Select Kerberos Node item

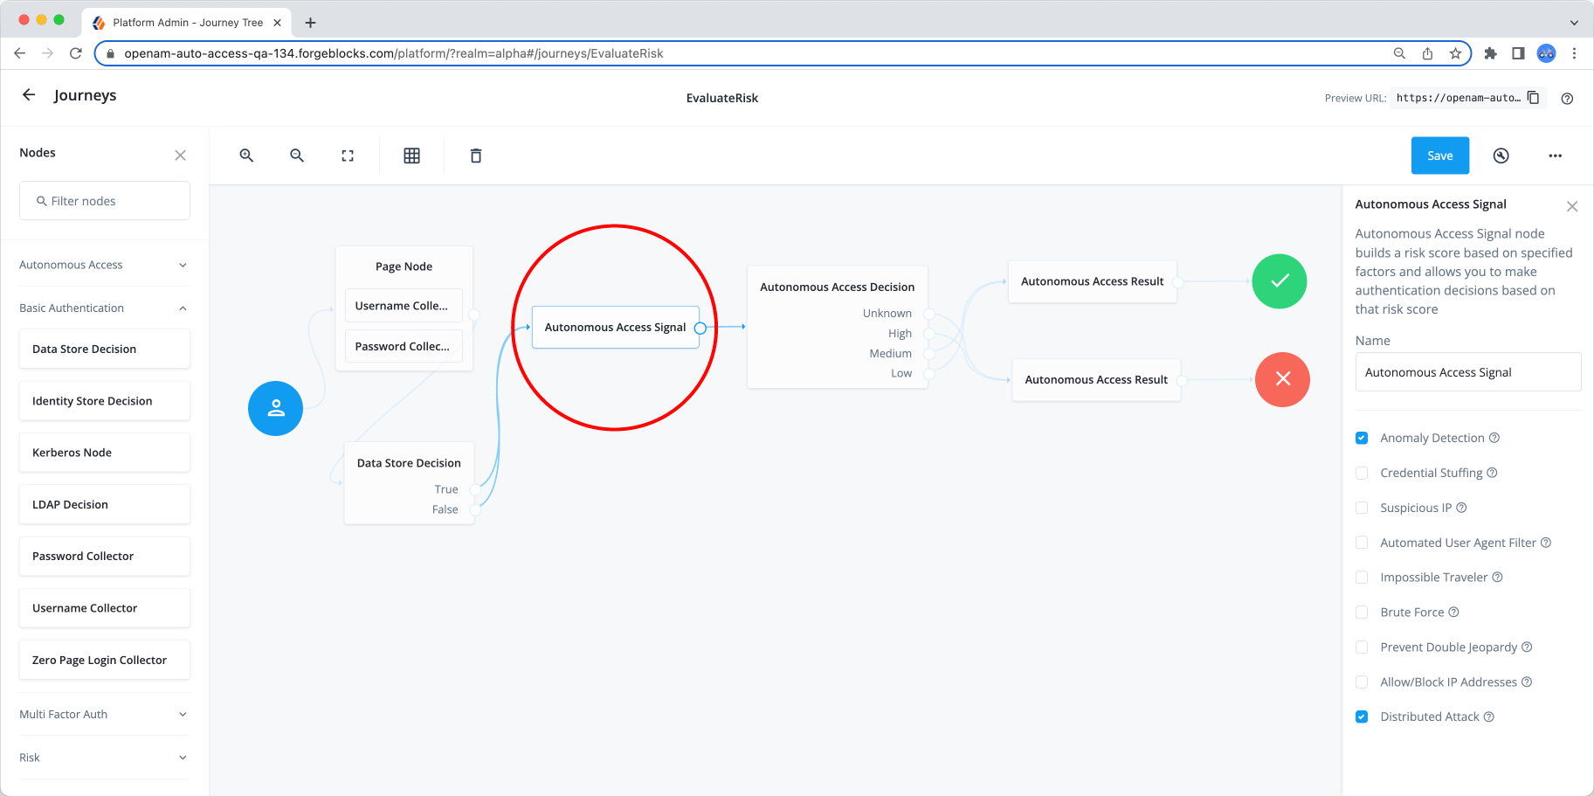(x=105, y=453)
